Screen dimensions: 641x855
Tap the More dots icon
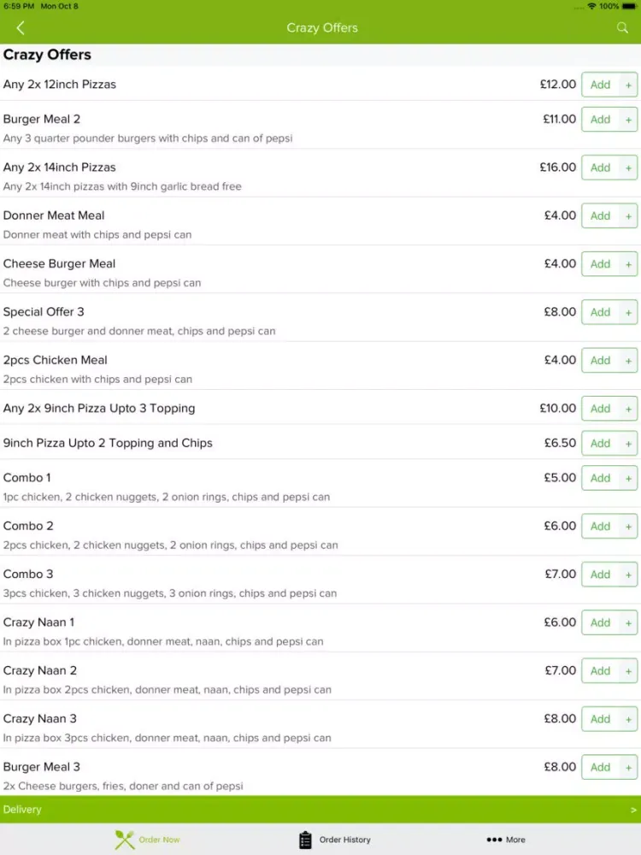click(494, 840)
